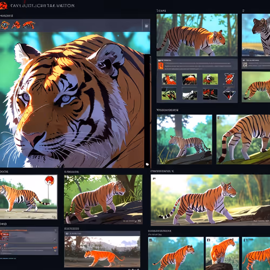Click the red balloon marker beside the walking tiger
This screenshot has height=270, width=270.
coord(49,180)
